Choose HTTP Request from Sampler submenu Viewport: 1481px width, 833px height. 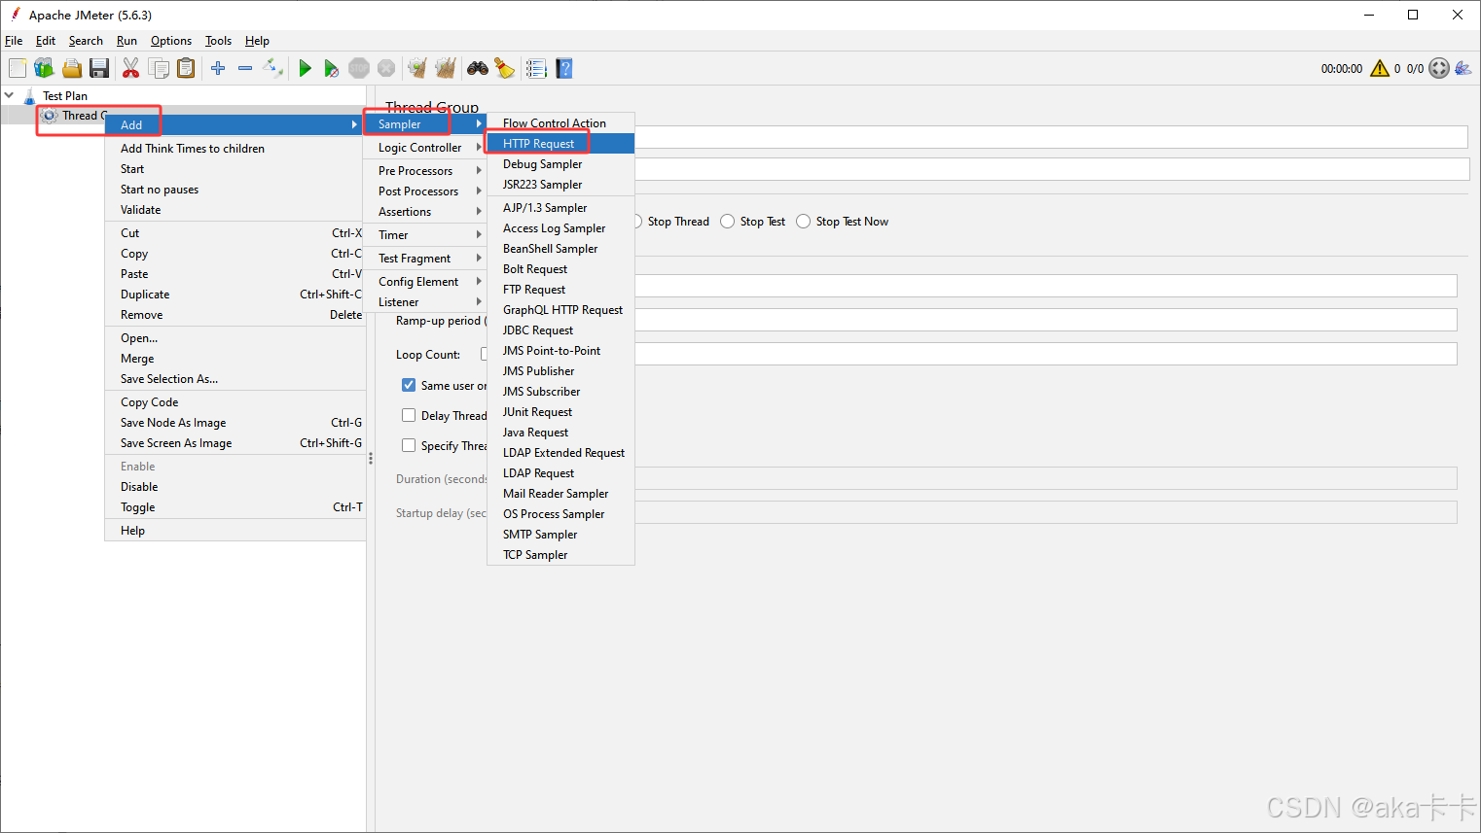click(560, 144)
